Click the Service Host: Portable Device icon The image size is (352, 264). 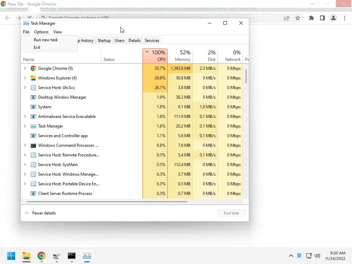[x=33, y=184]
